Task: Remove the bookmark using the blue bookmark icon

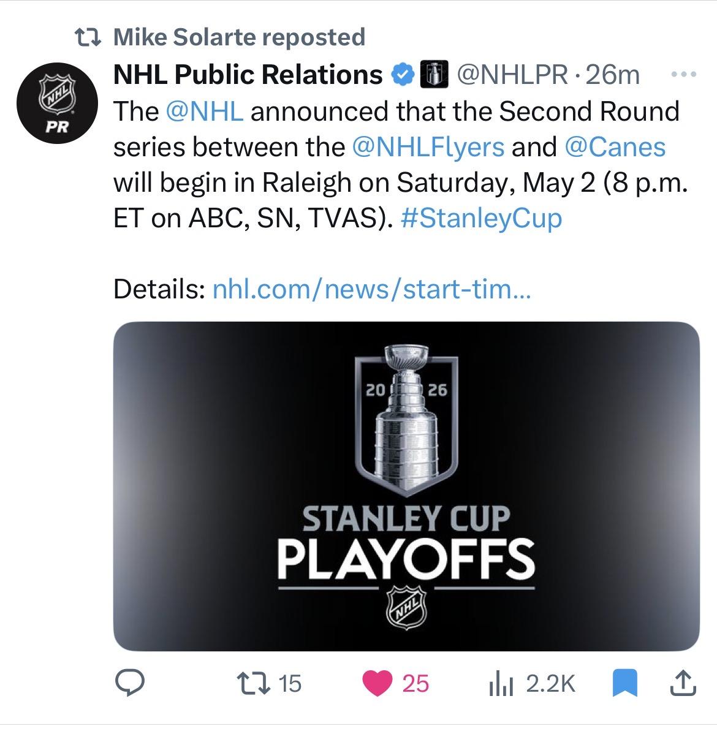Action: 624,683
